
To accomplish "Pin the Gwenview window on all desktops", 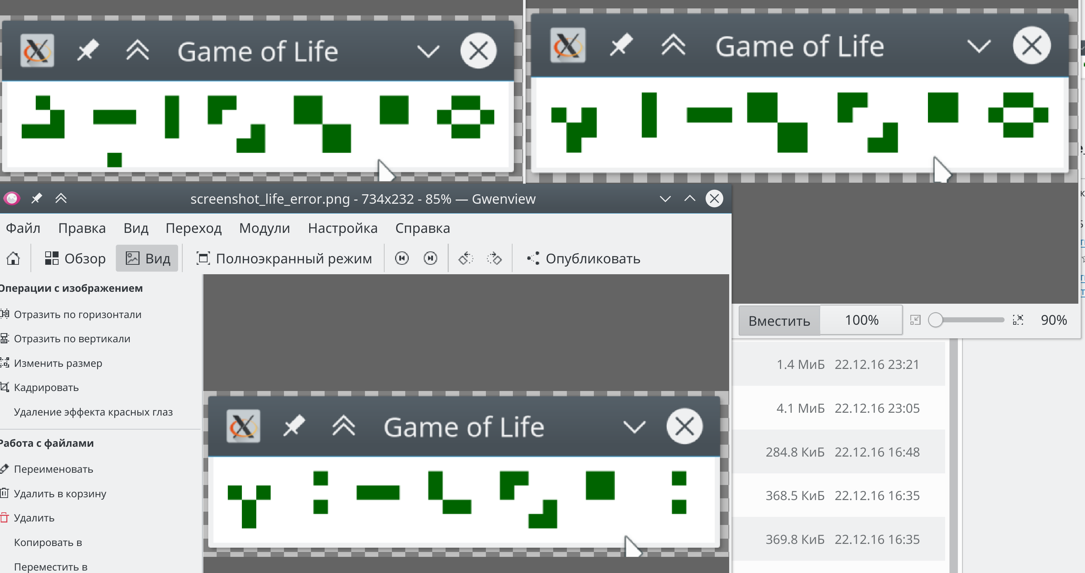I will click(x=37, y=198).
